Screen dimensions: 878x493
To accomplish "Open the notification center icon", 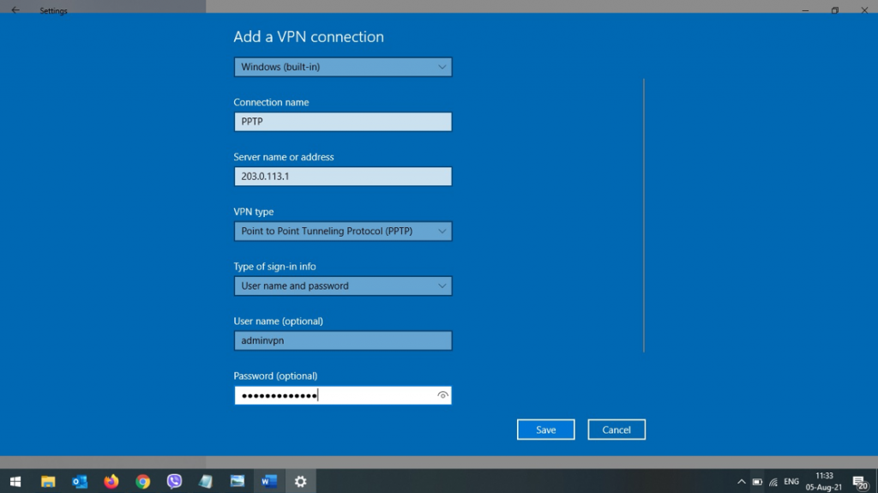I will [x=858, y=482].
